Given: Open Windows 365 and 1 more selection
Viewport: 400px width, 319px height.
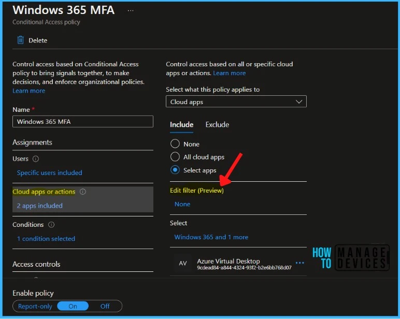Looking at the screenshot, I should coord(211,237).
